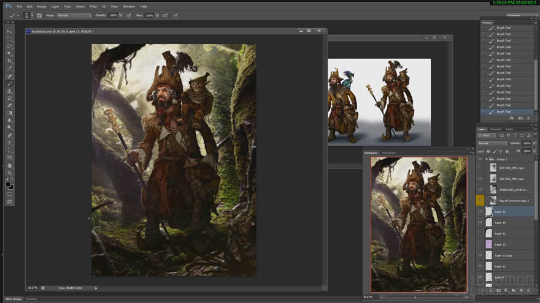Image resolution: width=540 pixels, height=303 pixels.
Task: Open the Window menu
Action: coord(129,7)
